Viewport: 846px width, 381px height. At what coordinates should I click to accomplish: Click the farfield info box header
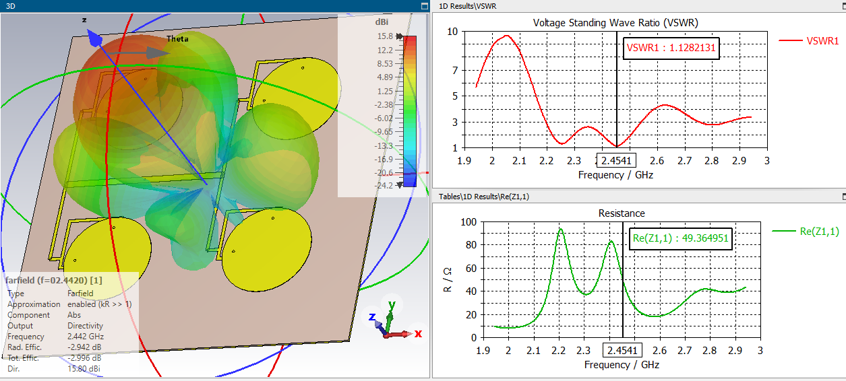(x=54, y=279)
